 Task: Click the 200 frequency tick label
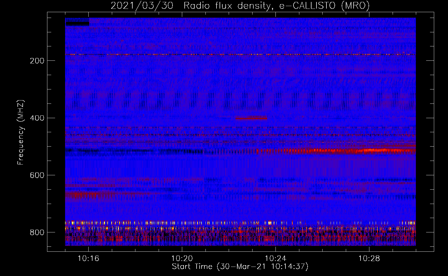click(37, 61)
